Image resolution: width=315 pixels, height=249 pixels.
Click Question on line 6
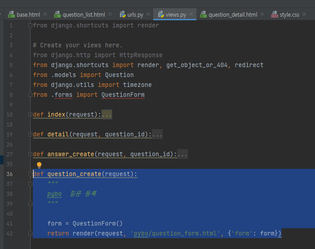(119, 75)
